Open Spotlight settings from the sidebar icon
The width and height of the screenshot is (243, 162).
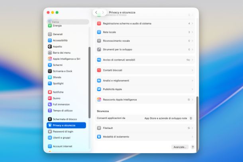[50, 83]
